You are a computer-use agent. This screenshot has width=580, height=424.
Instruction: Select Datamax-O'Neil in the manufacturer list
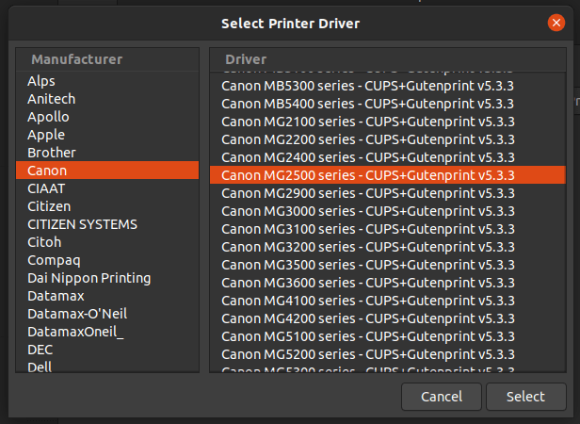[x=77, y=314]
